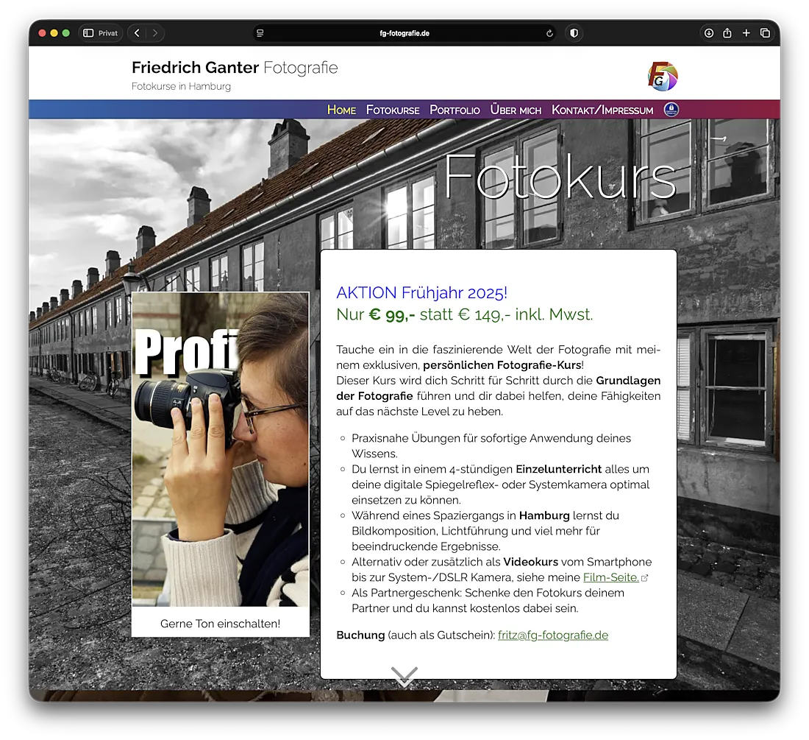Open the Fotokurse menu item
This screenshot has height=740, width=809.
[x=393, y=110]
